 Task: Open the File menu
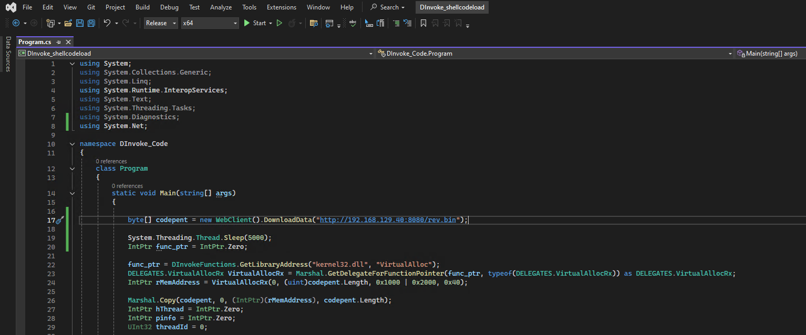tap(27, 7)
